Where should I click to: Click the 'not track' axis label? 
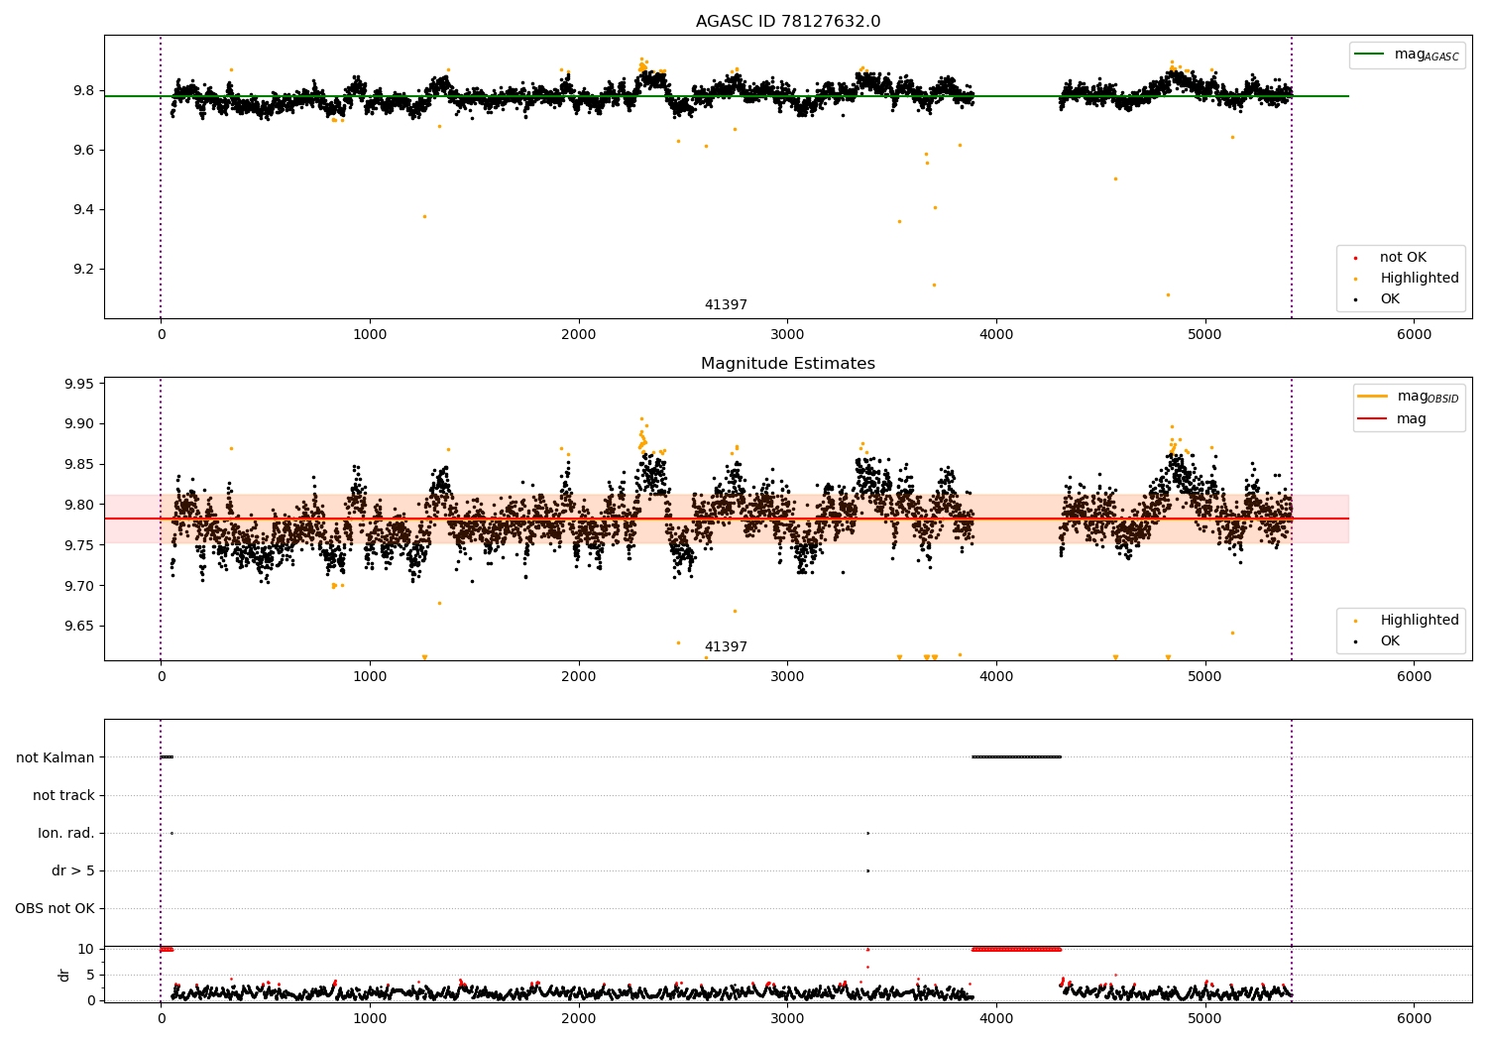63,796
